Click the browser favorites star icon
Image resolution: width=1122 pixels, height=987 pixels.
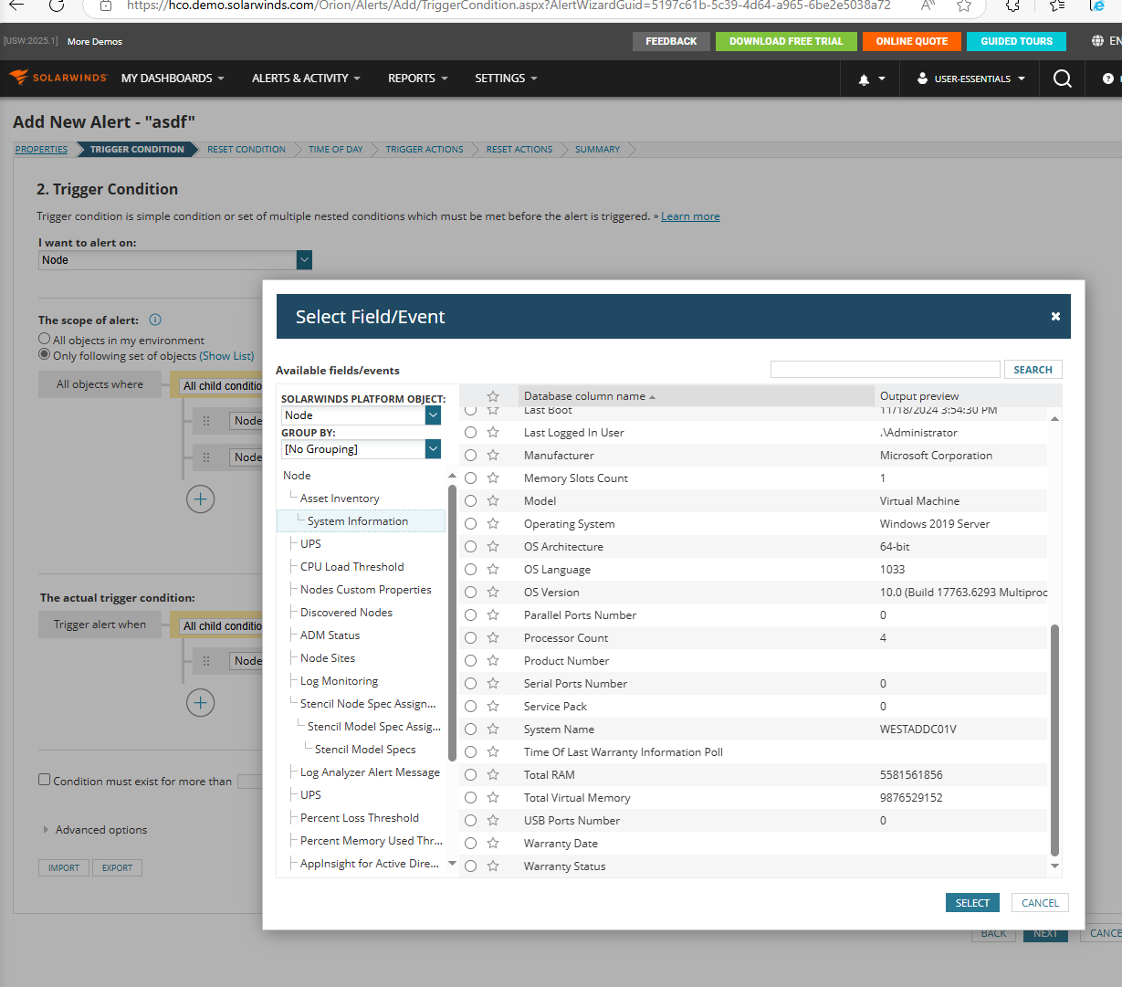[964, 5]
